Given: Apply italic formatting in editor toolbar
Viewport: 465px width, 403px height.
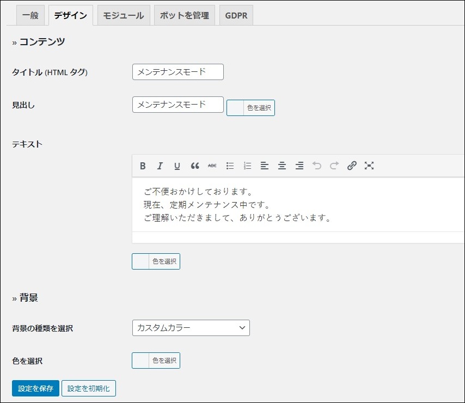Looking at the screenshot, I should (x=160, y=166).
